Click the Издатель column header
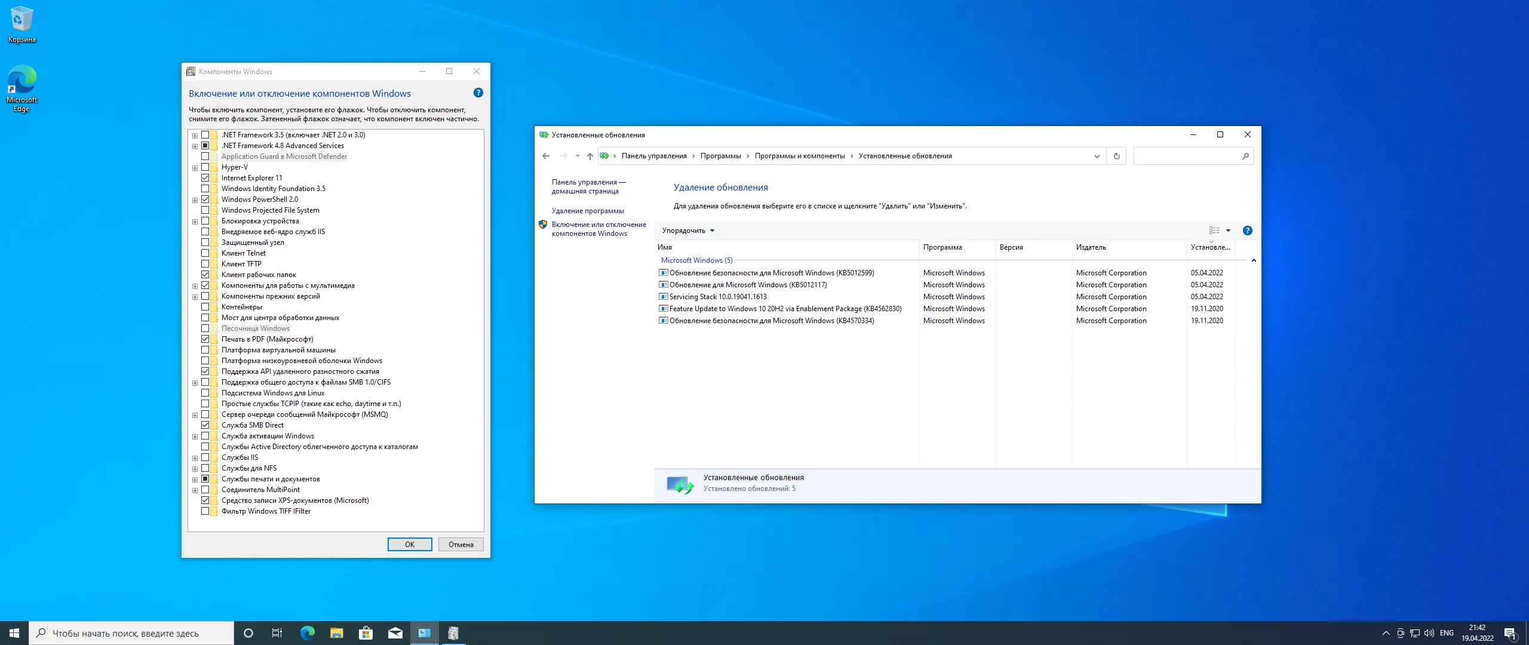This screenshot has width=1529, height=645. (x=1091, y=247)
